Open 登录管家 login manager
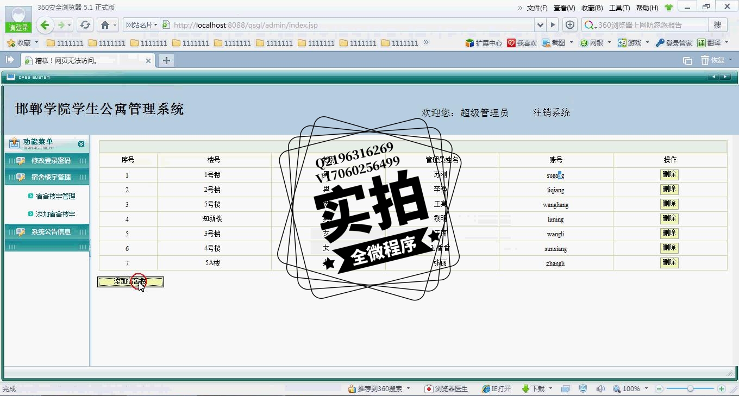The image size is (739, 396). tap(674, 43)
